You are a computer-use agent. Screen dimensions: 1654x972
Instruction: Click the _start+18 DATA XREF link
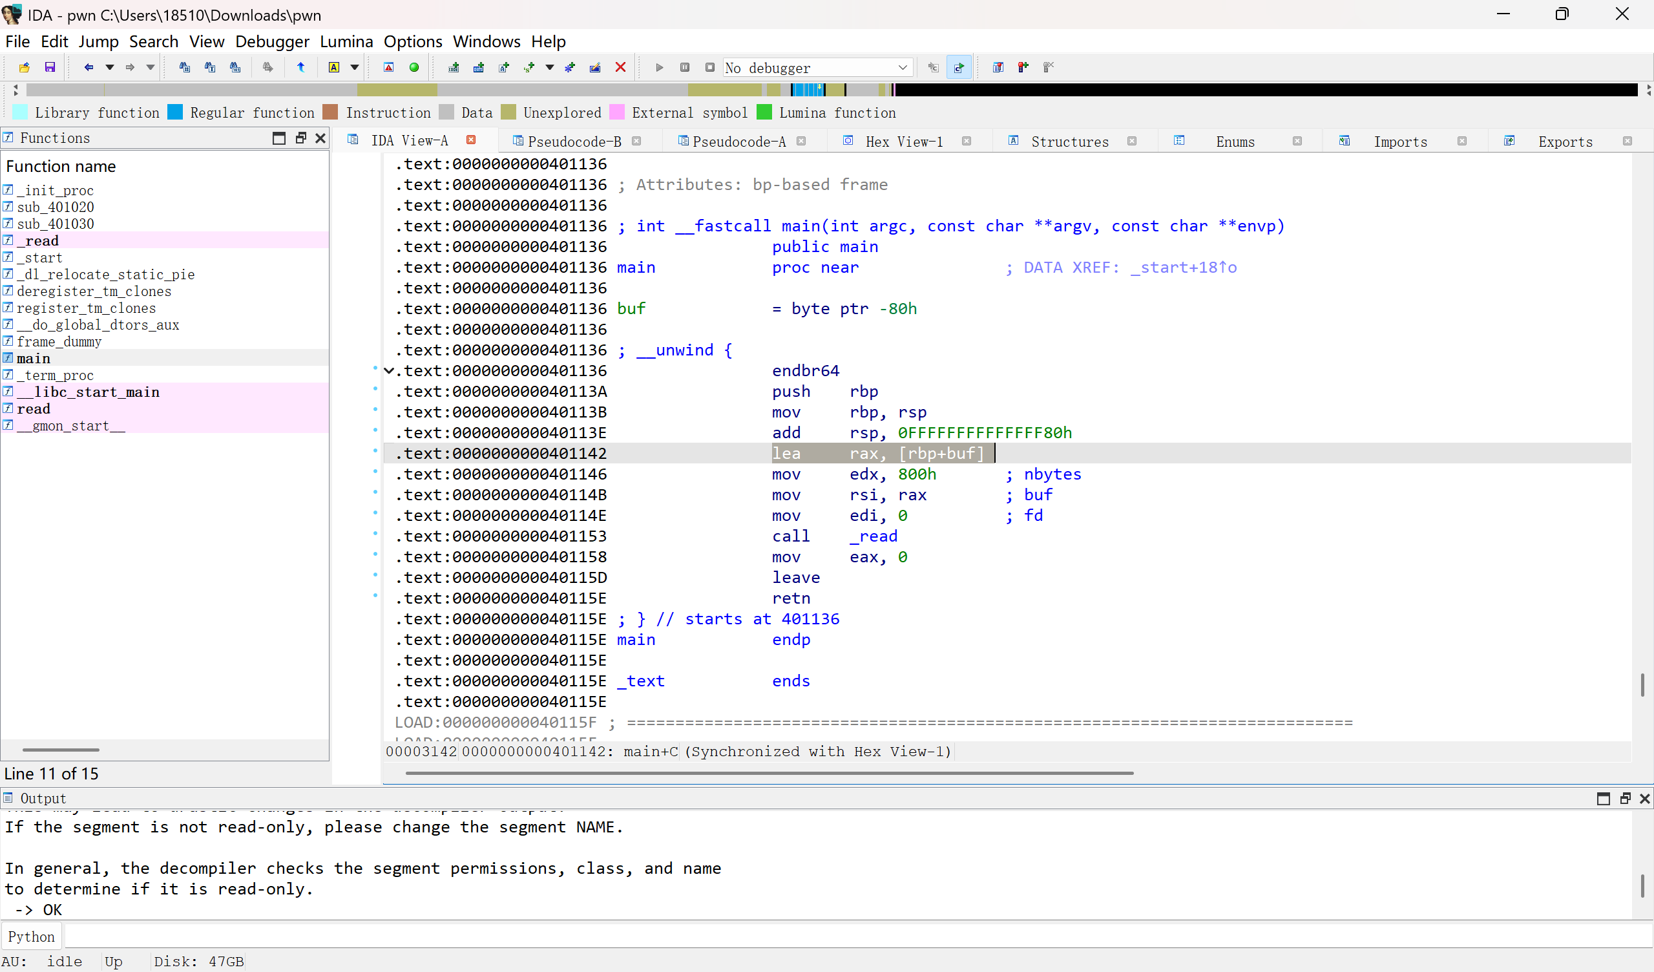point(1183,268)
